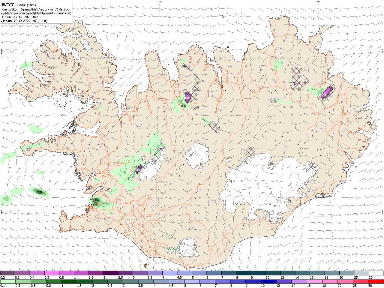The width and height of the screenshot is (384, 288).
Task: Click the 0.9 precipitation value offshore west
Action: (x=40, y=192)
